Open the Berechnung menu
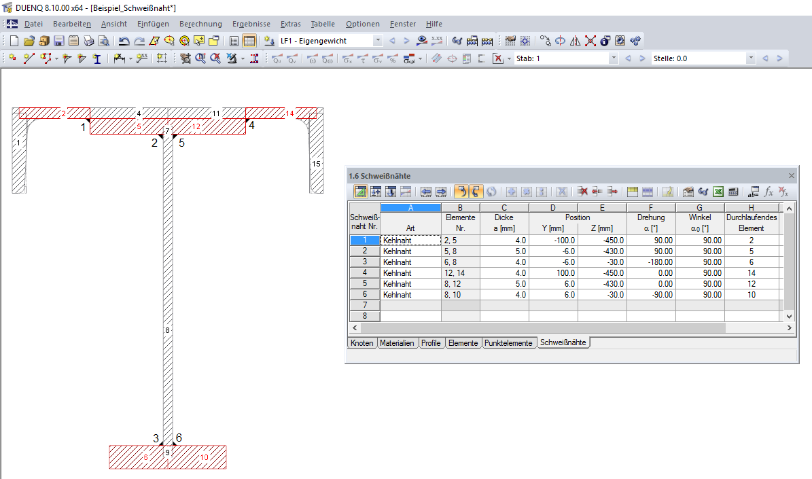The image size is (812, 479). 200,24
